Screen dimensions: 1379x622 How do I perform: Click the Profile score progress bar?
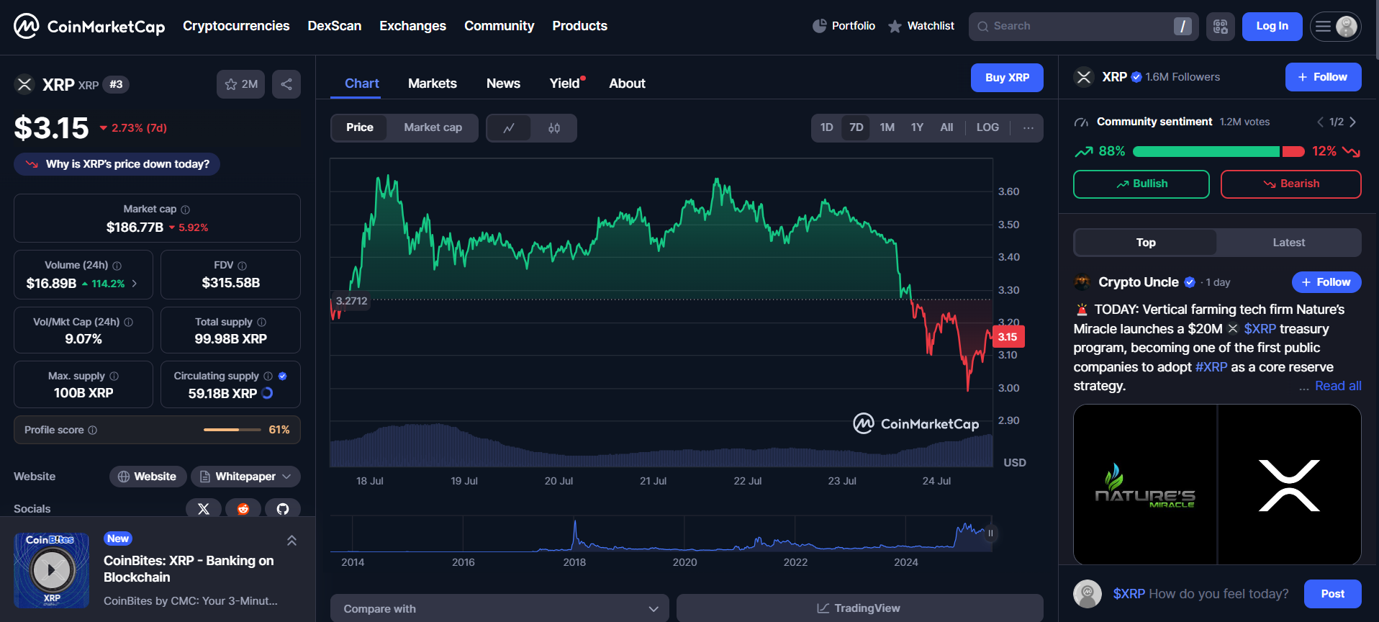(232, 430)
